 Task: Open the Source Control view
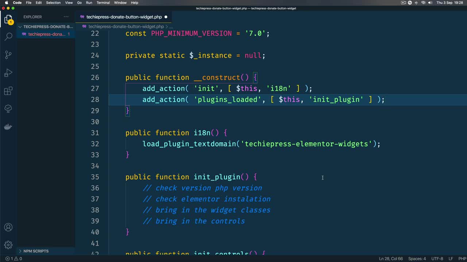click(8, 55)
